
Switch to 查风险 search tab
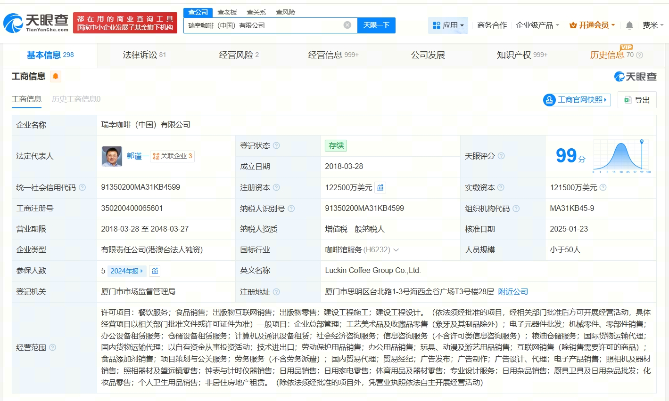click(x=286, y=12)
